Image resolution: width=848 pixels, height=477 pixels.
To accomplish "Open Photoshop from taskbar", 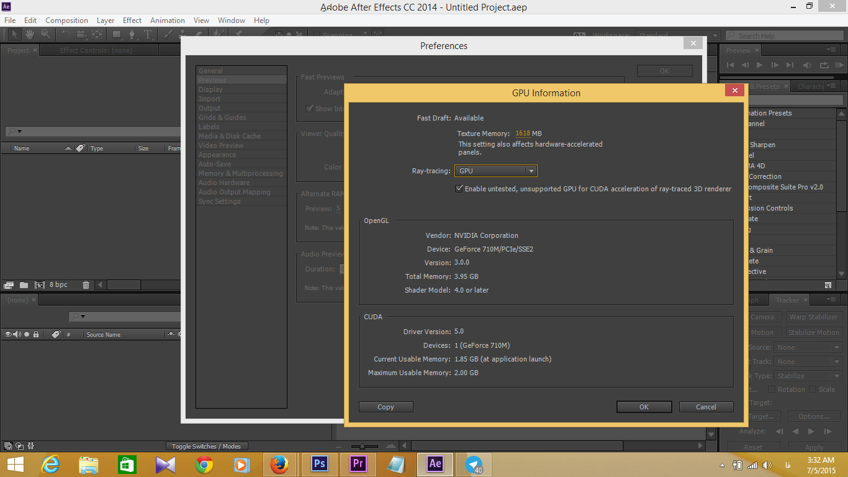I will coord(319,464).
